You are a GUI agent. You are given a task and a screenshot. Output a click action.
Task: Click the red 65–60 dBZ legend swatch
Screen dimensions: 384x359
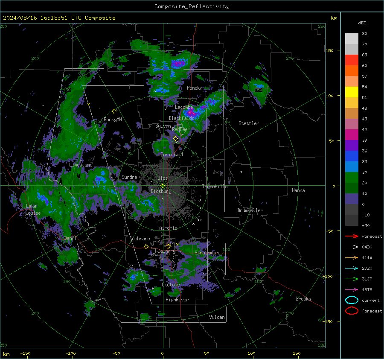pos(352,60)
